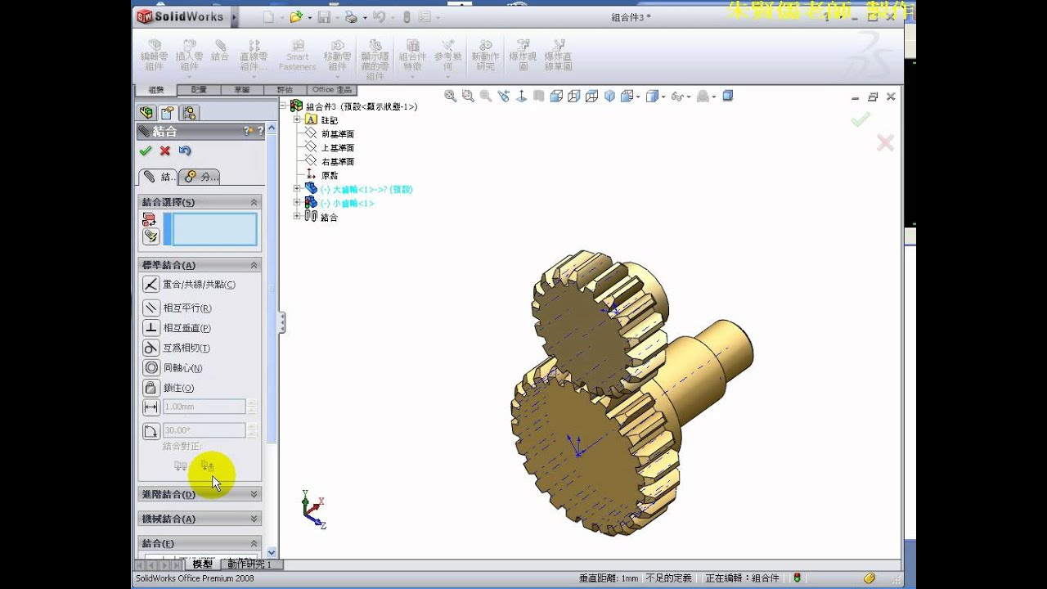This screenshot has height=589, width=1047.
Task: Undo the last mate in the panel
Action: point(185,151)
